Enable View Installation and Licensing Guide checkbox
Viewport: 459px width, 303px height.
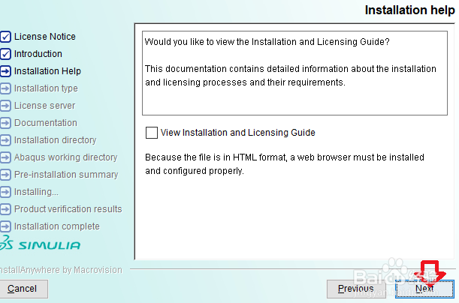pyautogui.click(x=152, y=133)
